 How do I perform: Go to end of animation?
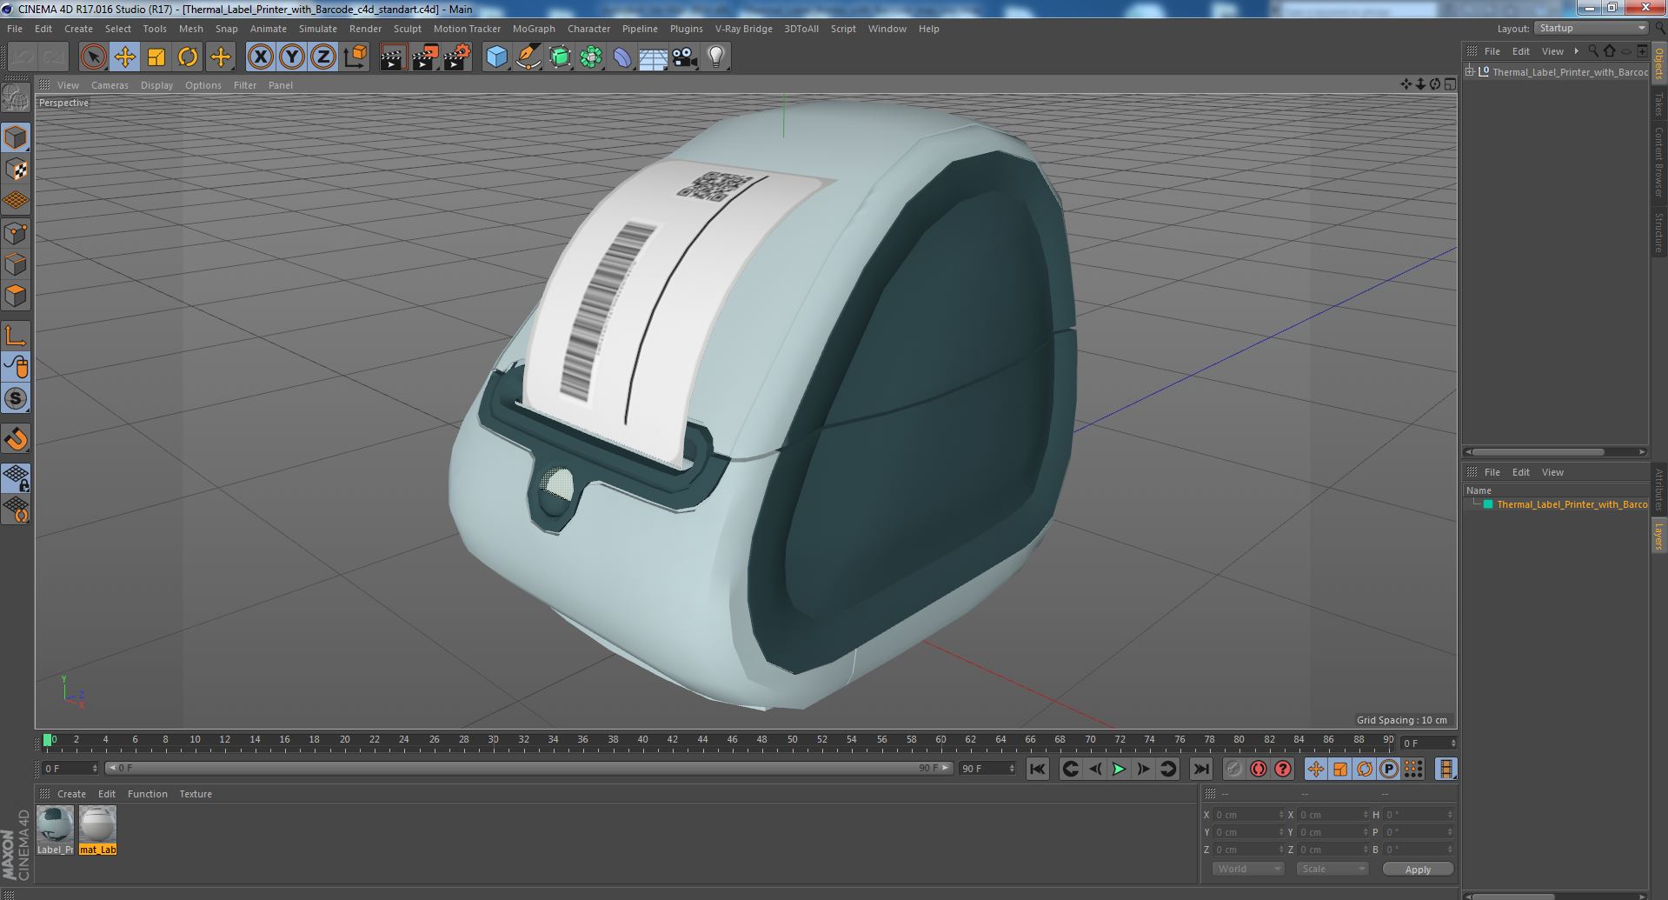click(x=1200, y=769)
